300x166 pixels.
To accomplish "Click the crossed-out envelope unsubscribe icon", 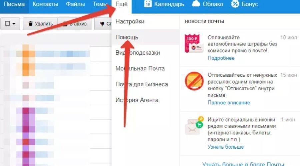I will [194, 81].
